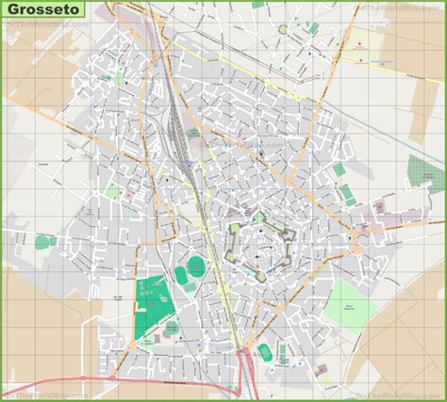
Task: Click the large oval stadium beside the railway
Action: pyautogui.click(x=197, y=266)
